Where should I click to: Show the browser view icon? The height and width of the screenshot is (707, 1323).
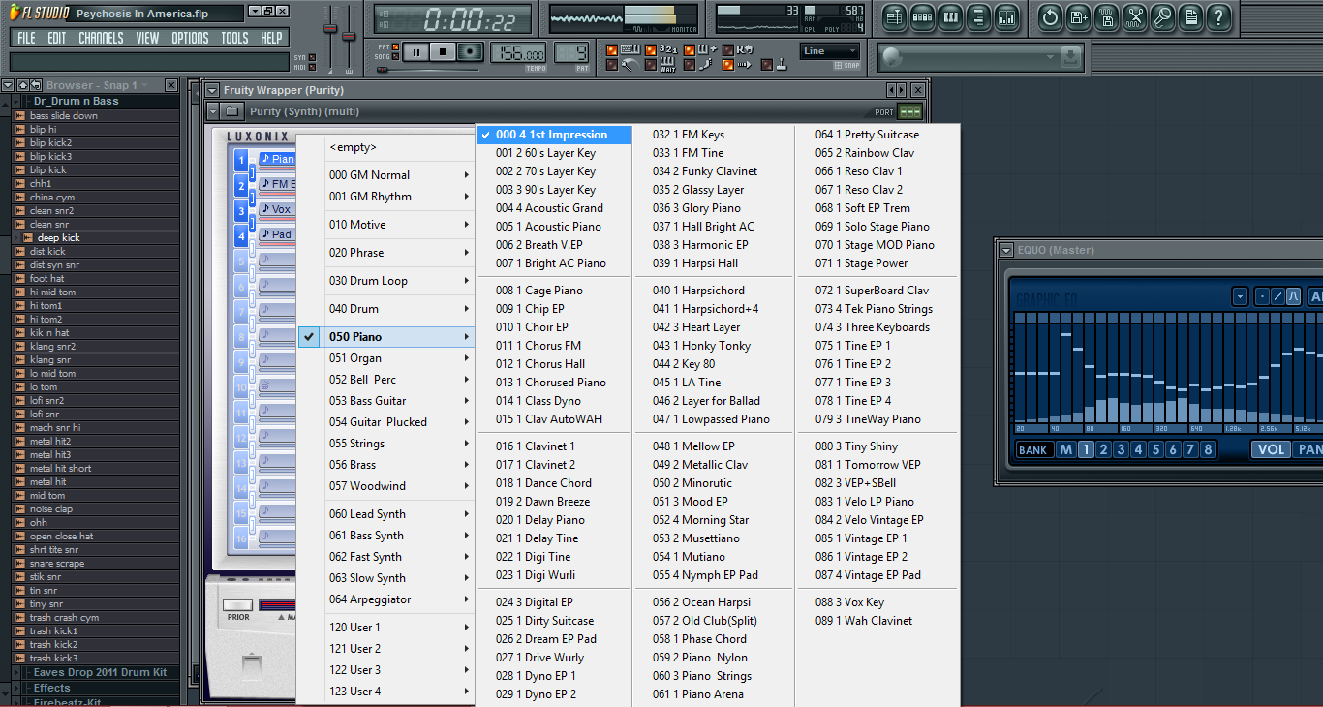[x=978, y=17]
